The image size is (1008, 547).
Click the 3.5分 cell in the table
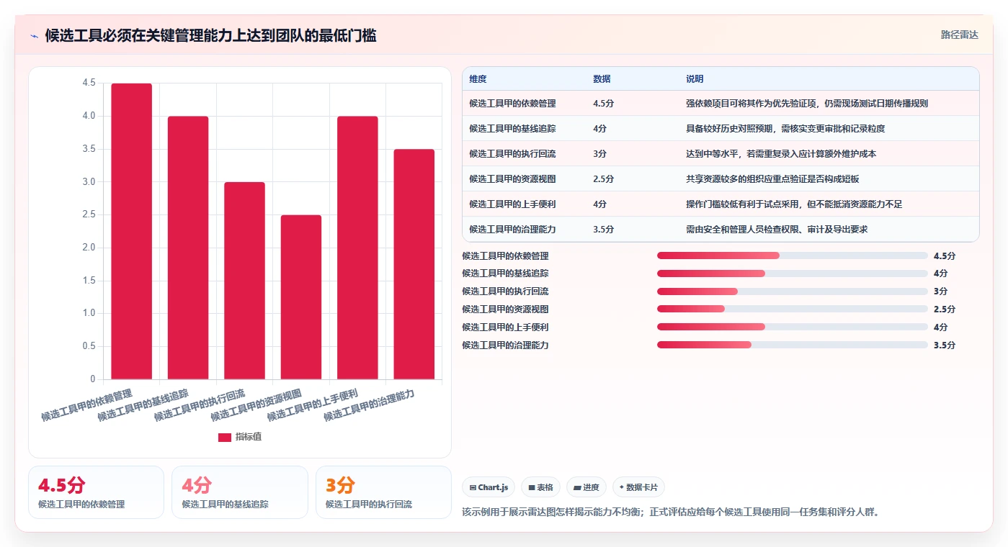coord(604,229)
